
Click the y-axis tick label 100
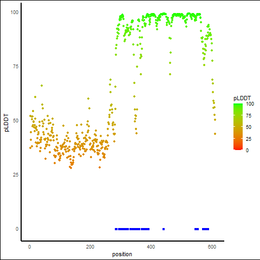point(15,12)
